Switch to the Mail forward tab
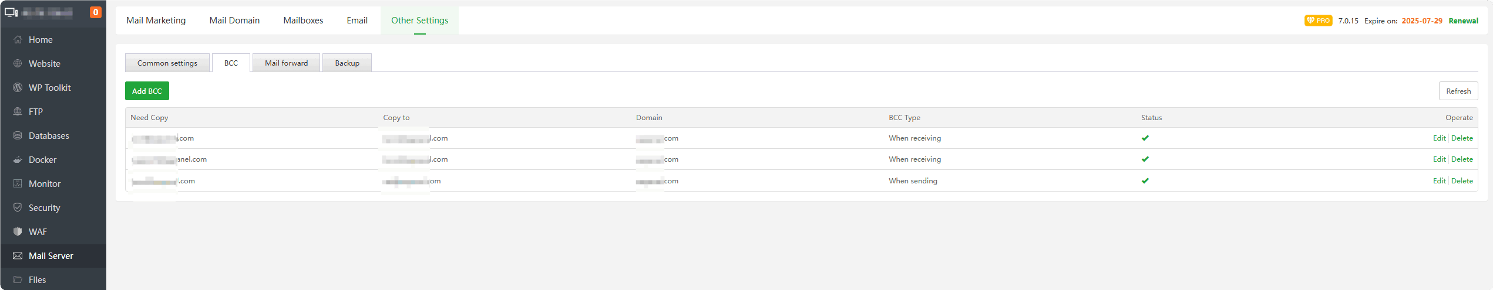 (286, 63)
